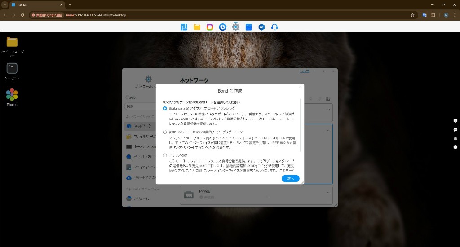Select the Balance-xor (バランス-xor) radio option

[x=165, y=155]
